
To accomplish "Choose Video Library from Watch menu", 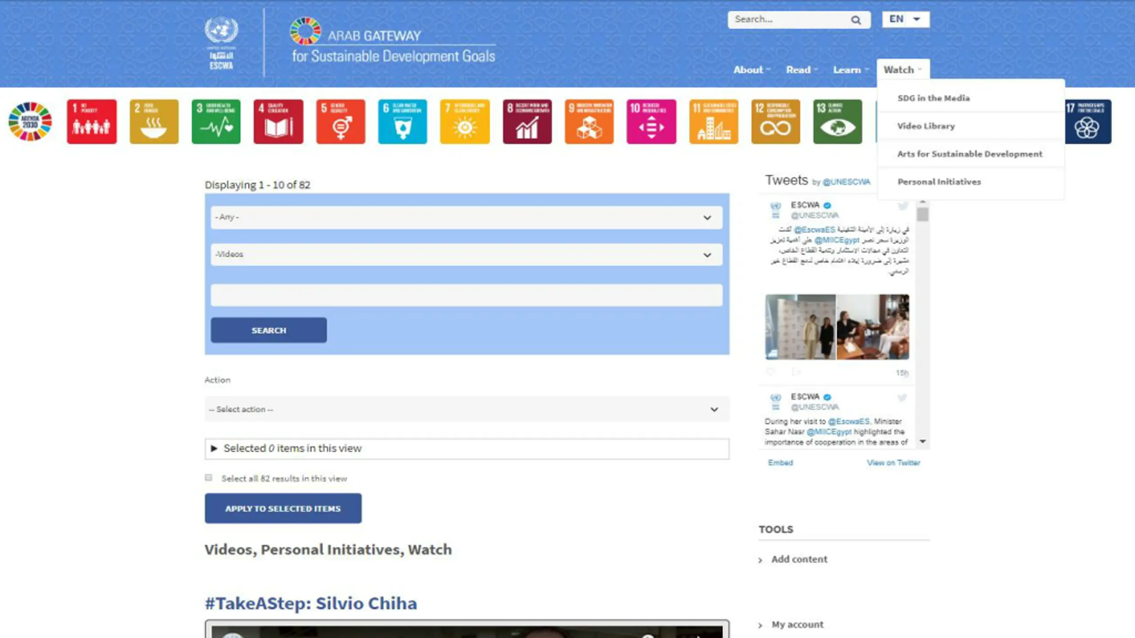I will pos(926,126).
